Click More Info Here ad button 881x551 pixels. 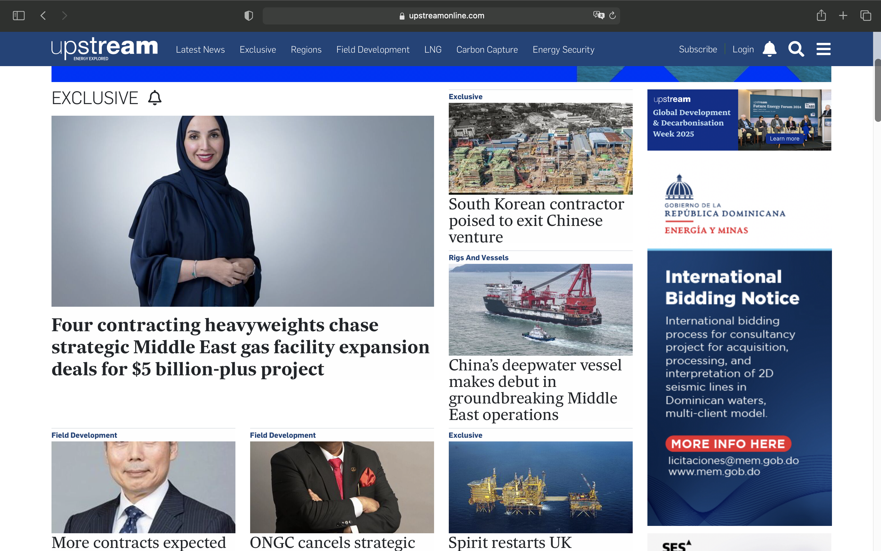(728, 444)
